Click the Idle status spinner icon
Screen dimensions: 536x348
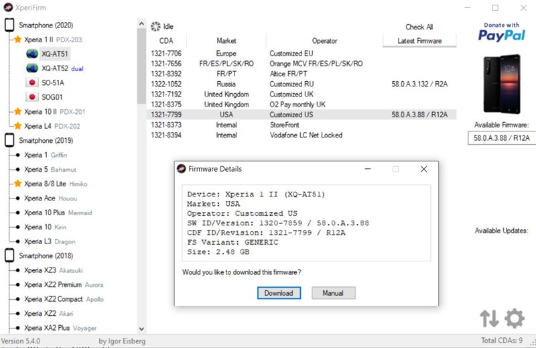[155, 26]
